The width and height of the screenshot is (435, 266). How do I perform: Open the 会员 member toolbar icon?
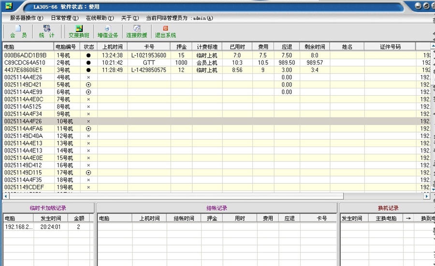pos(18,31)
